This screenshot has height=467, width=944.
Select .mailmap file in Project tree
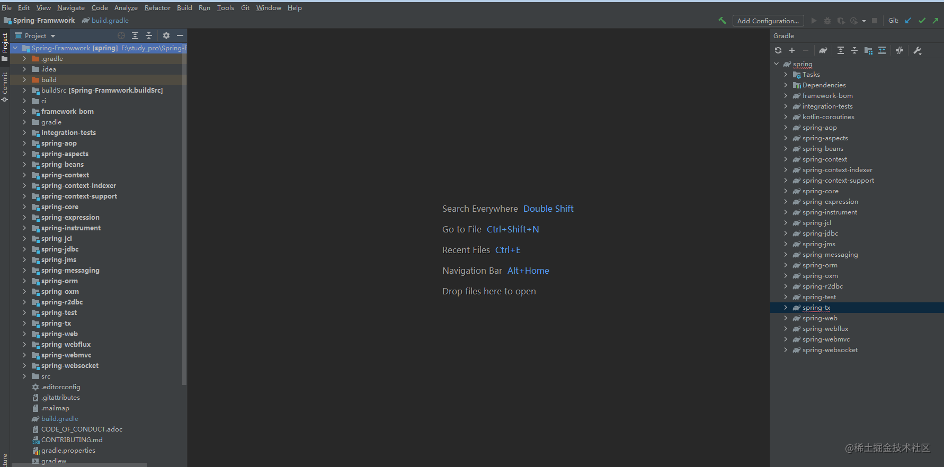[x=55, y=408]
